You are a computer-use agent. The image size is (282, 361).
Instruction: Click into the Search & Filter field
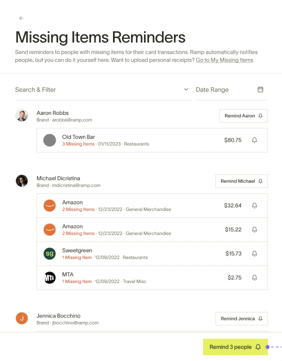click(x=104, y=90)
